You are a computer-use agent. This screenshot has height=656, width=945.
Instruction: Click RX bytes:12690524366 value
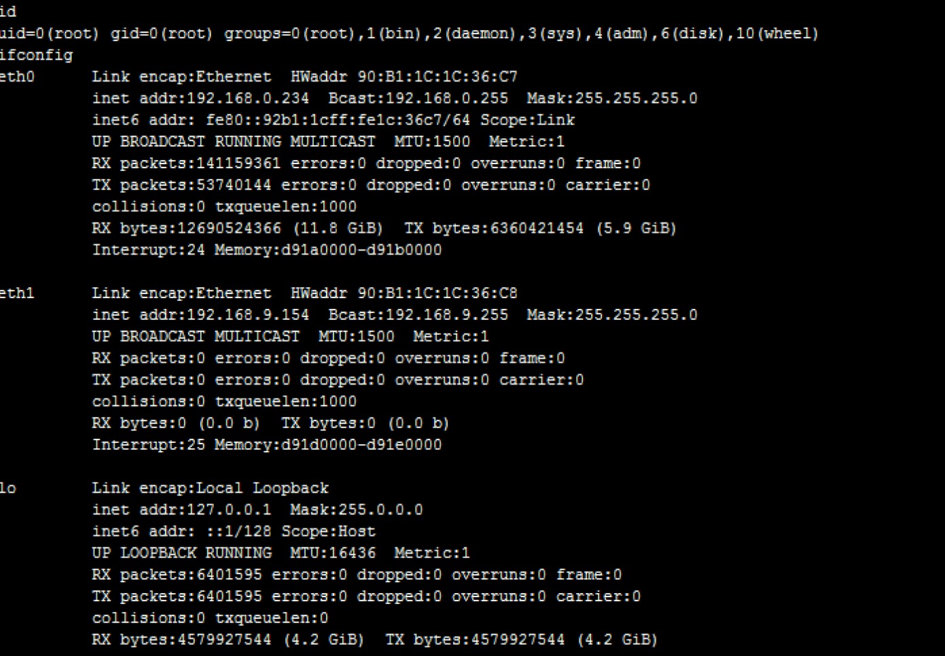(186, 228)
